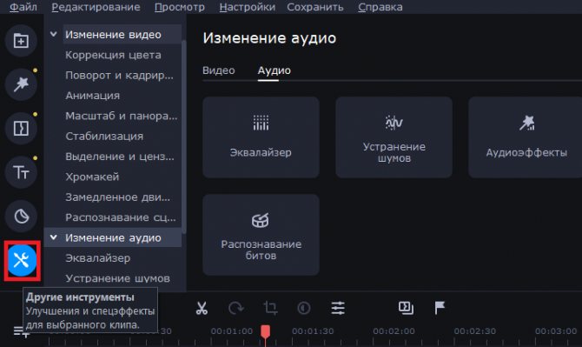Open the Настройки menu
The image size is (582, 347).
pyautogui.click(x=248, y=7)
